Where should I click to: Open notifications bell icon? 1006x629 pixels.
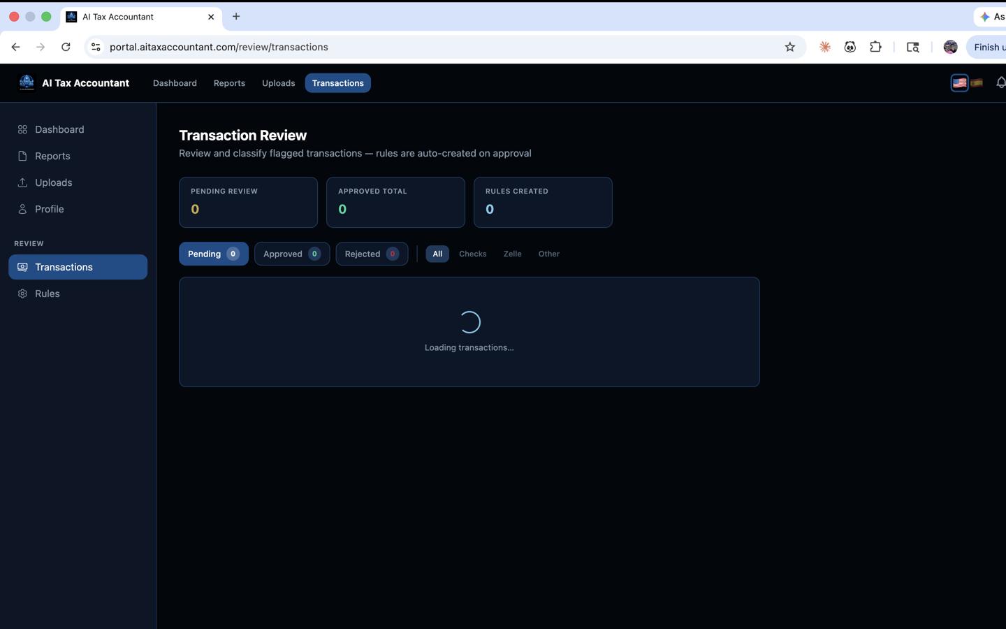(1000, 82)
